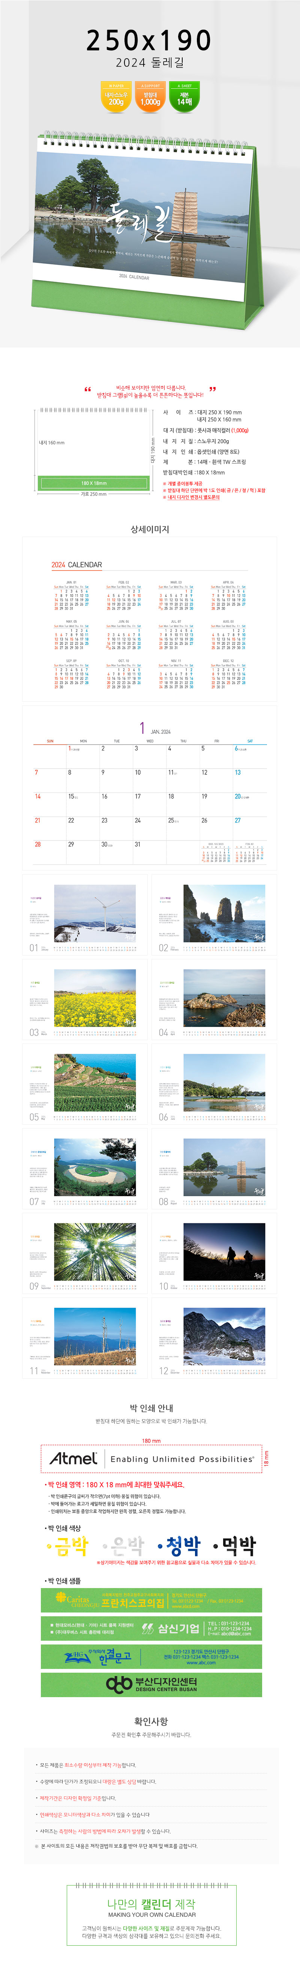Screen dimensions: 300x1966
Task: Click the yellow 200g paper weight badge
Action: 116,97
